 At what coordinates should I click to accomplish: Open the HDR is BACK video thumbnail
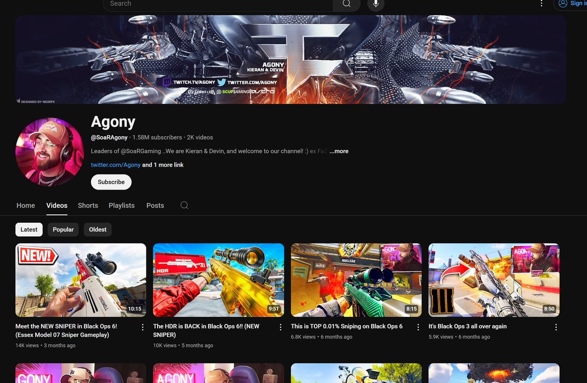tap(219, 280)
